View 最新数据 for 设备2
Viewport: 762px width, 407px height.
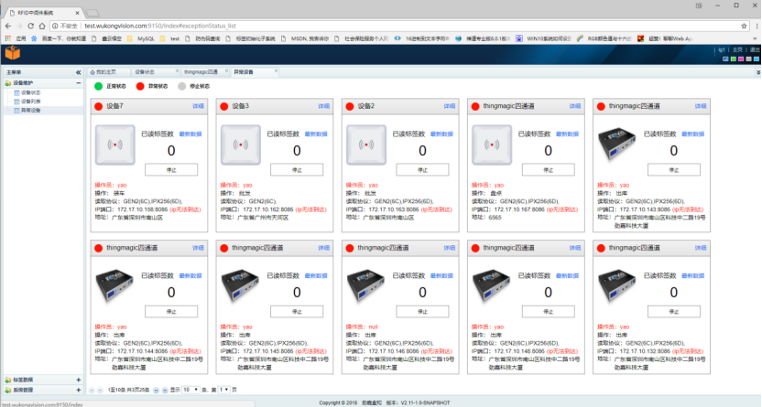(441, 134)
